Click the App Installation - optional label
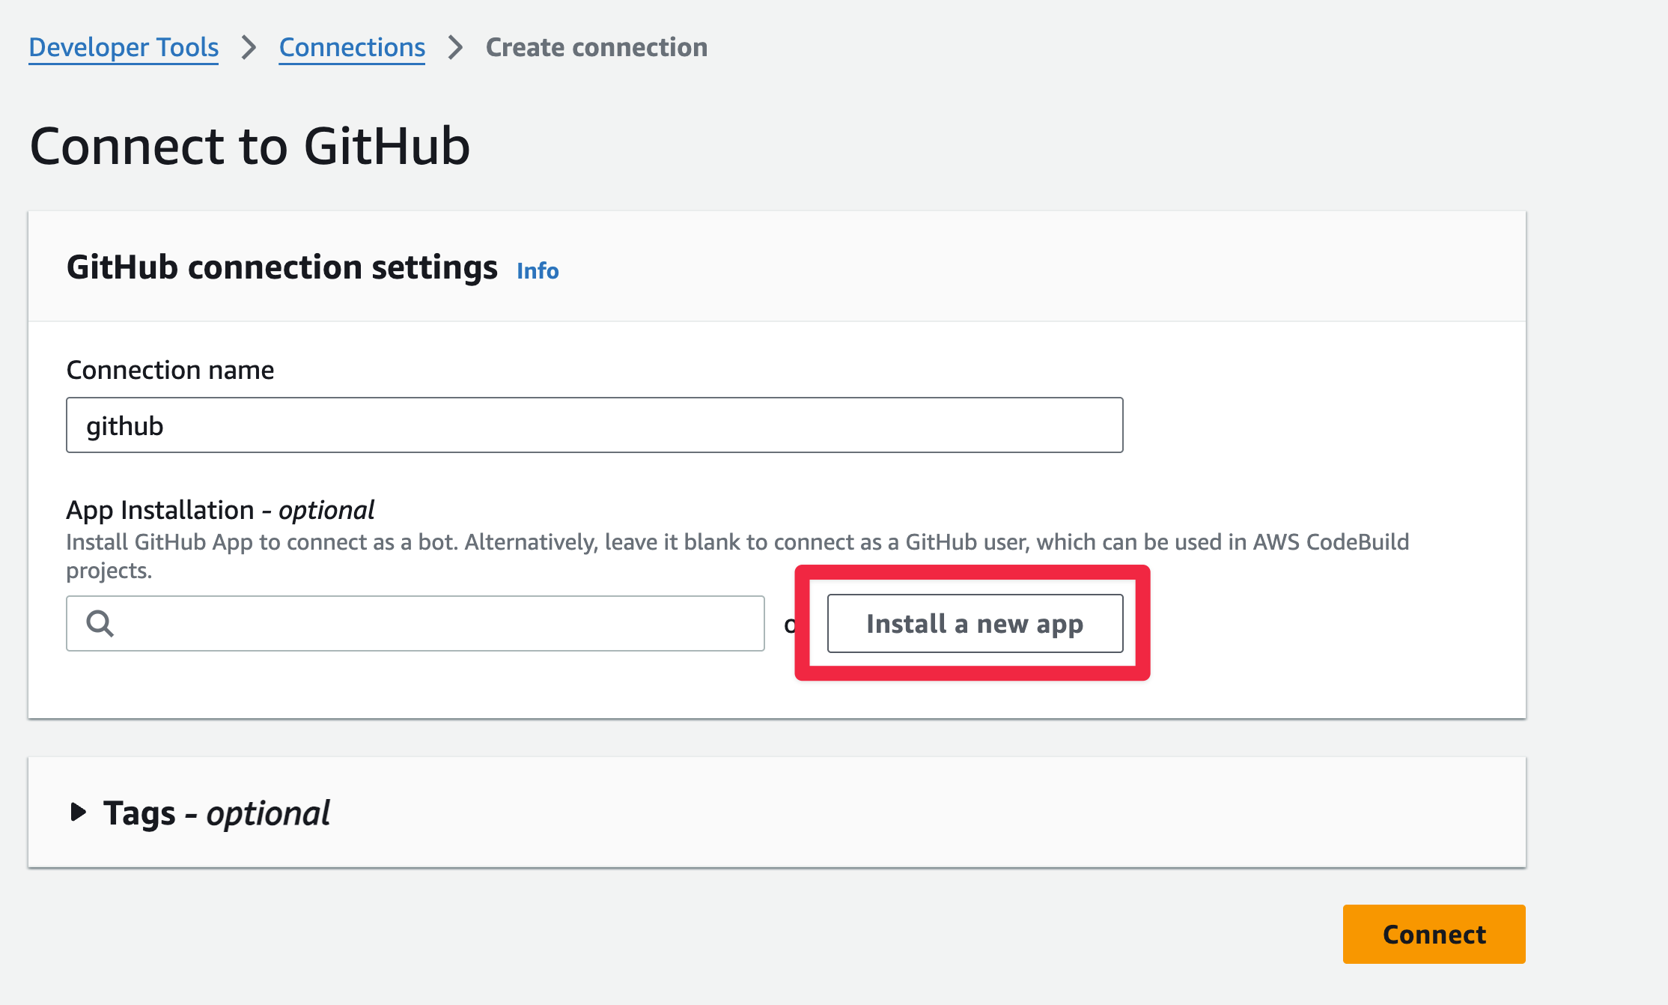The width and height of the screenshot is (1668, 1005). (220, 510)
